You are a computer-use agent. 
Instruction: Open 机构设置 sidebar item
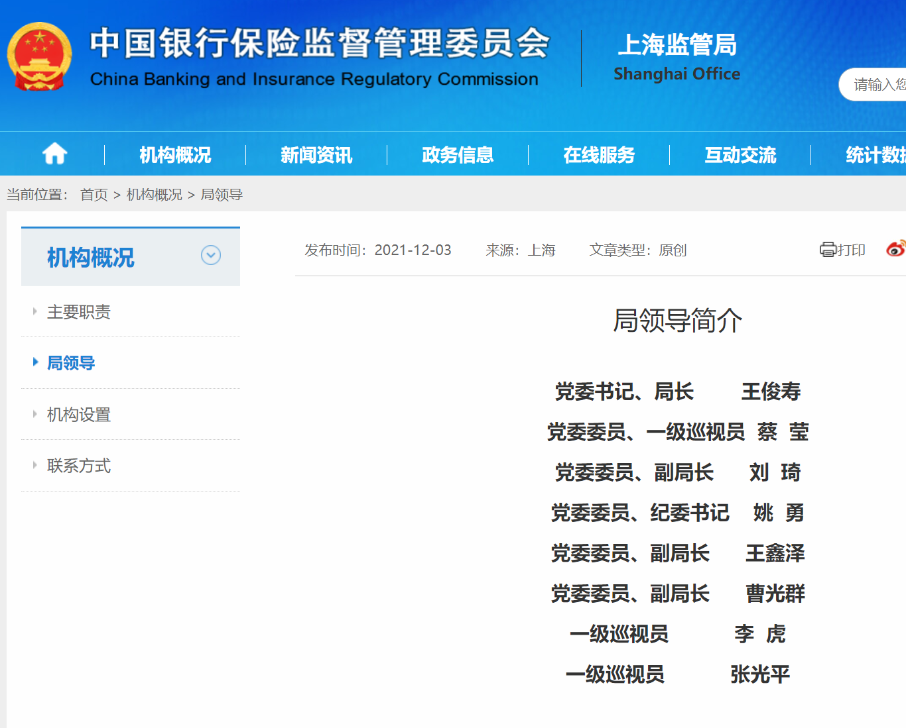pos(79,415)
